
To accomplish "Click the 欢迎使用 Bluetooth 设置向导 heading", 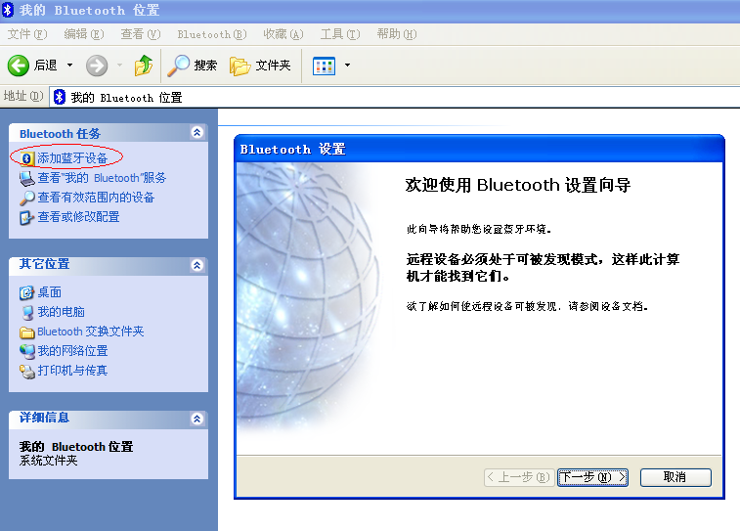I will (x=518, y=185).
